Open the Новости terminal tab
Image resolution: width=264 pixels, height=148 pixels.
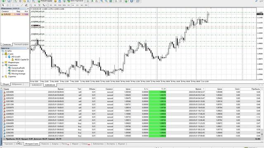pyautogui.click(x=45, y=144)
